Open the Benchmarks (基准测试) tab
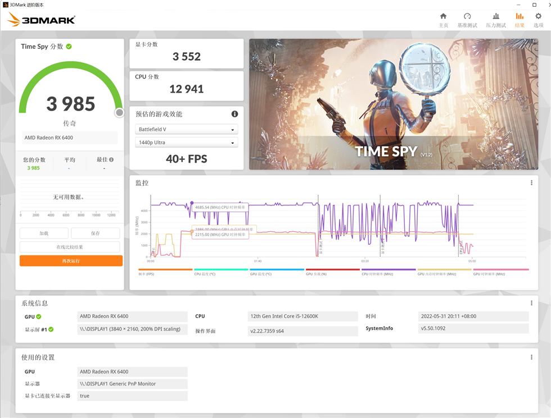This screenshot has width=551, height=418. click(467, 20)
